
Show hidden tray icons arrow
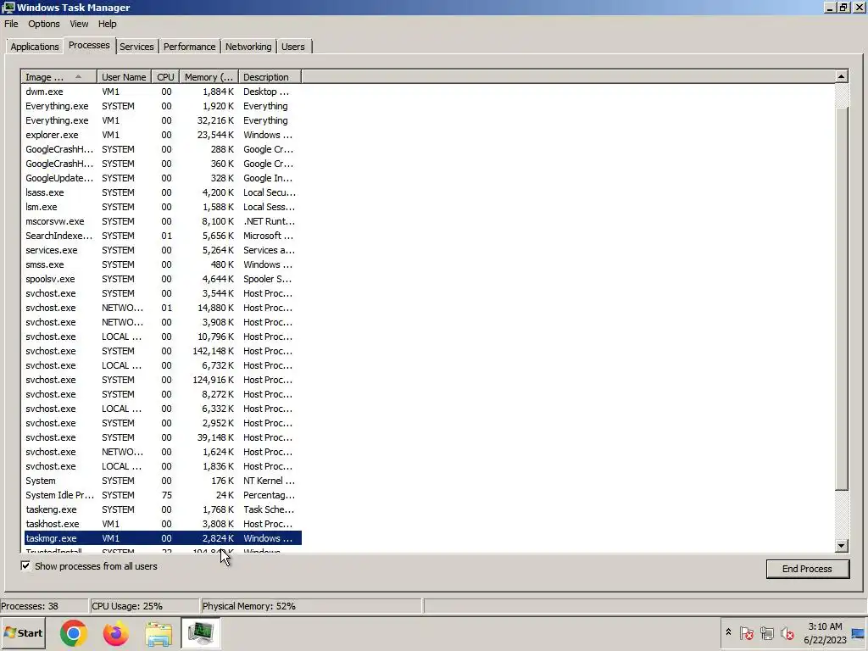[x=728, y=632]
